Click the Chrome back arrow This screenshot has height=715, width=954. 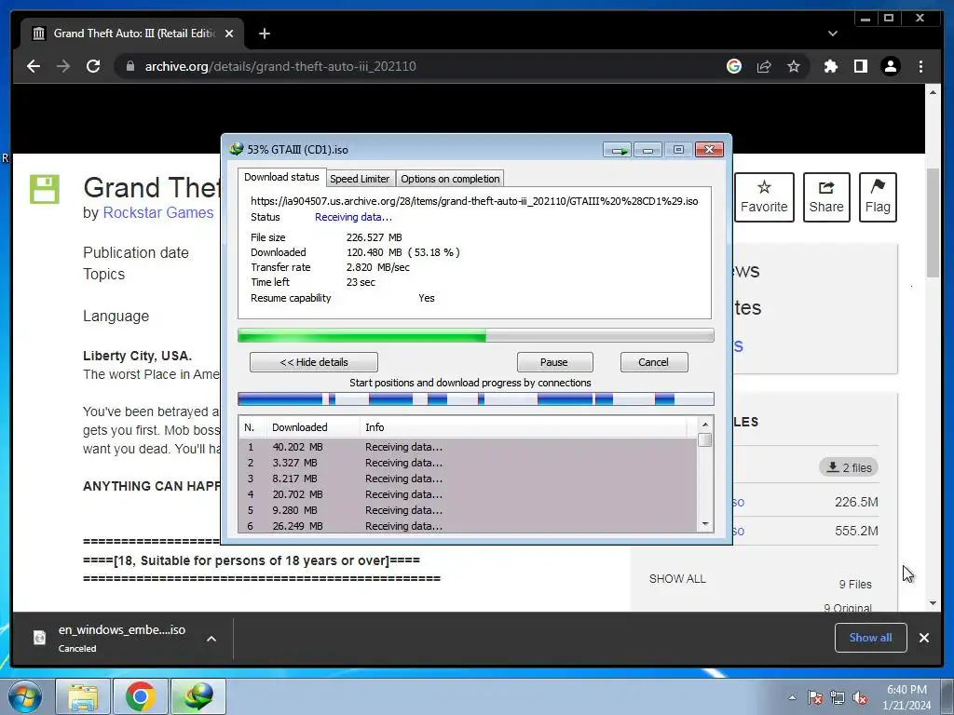(34, 66)
